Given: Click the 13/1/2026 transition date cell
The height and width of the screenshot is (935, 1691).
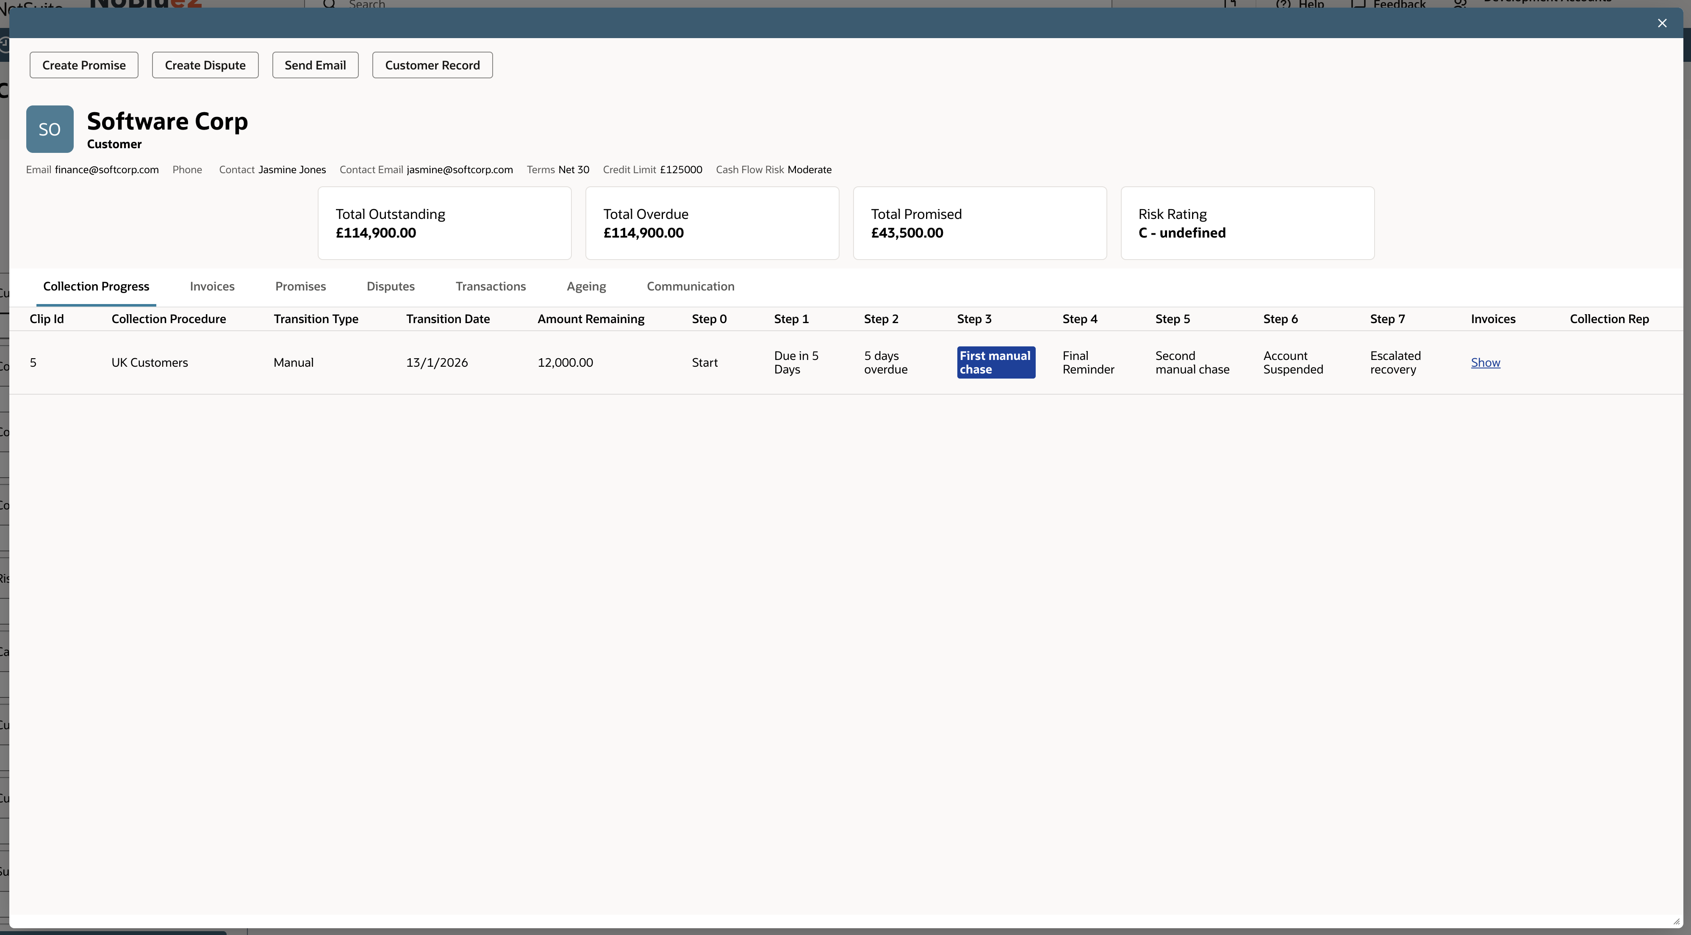Looking at the screenshot, I should click(437, 362).
